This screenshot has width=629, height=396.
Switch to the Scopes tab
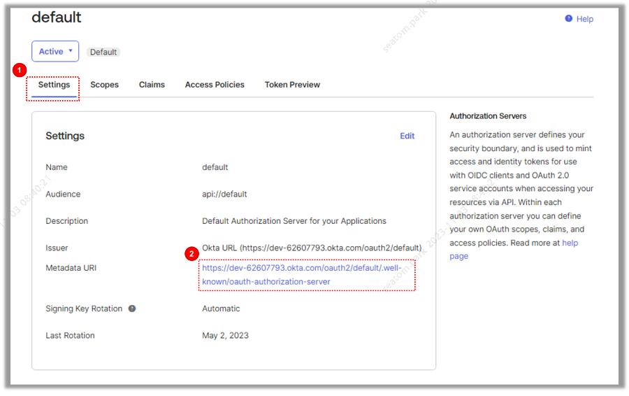click(104, 85)
